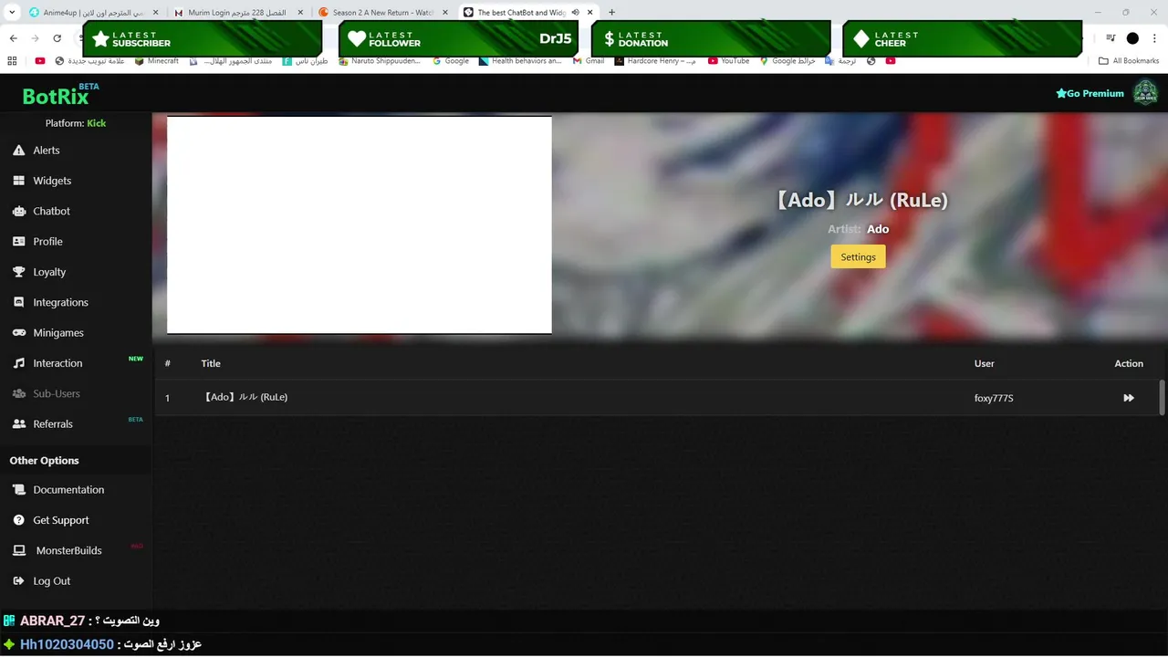Open the user avatar at top right

(x=1145, y=93)
